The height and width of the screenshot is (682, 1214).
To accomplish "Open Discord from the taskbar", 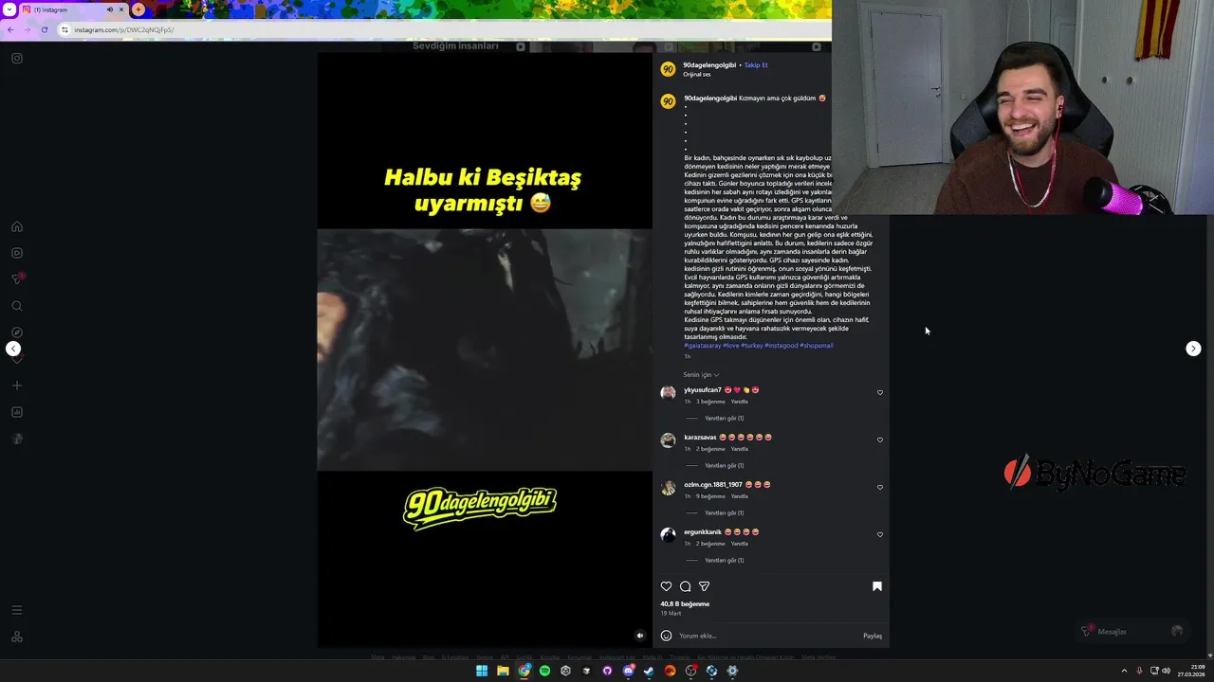I will click(628, 671).
